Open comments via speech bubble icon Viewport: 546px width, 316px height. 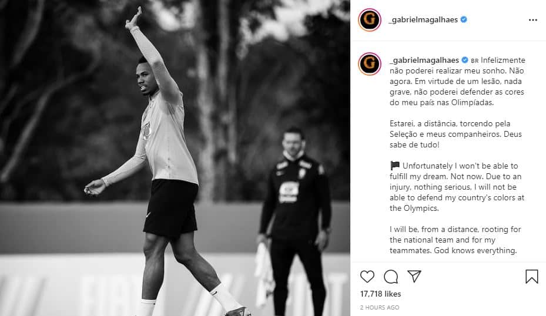pyautogui.click(x=391, y=277)
